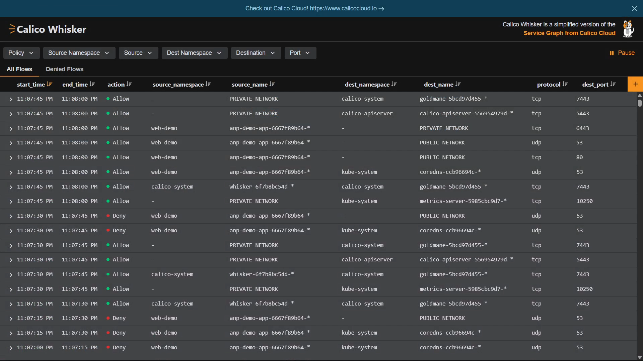The width and height of the screenshot is (643, 361).
Task: Open the Port filter dropdown
Action: [x=300, y=53]
